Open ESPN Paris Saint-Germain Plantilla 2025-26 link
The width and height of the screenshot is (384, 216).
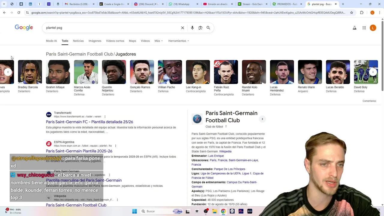click(79, 151)
